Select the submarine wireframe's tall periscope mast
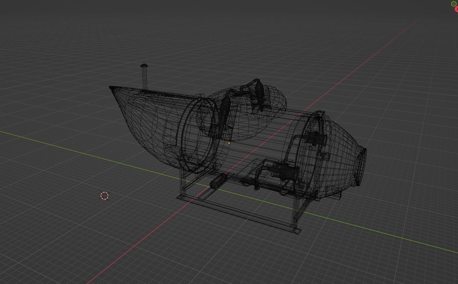This screenshot has height=284, width=458. [x=144, y=77]
